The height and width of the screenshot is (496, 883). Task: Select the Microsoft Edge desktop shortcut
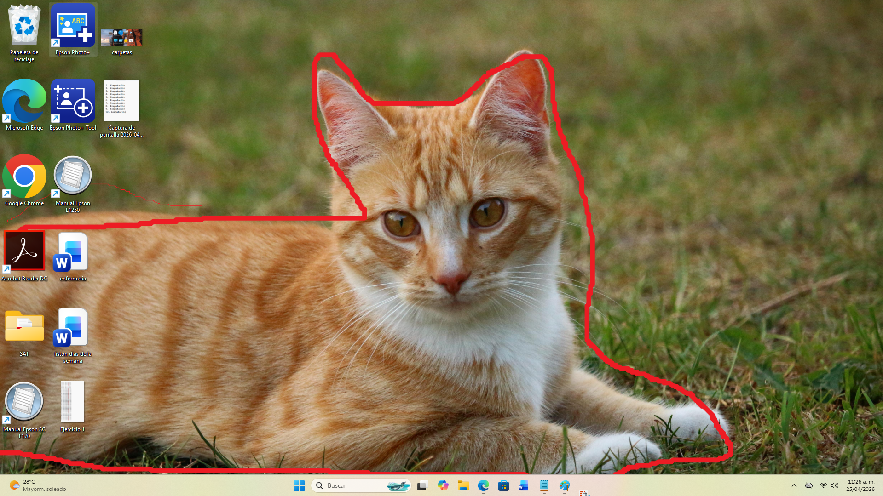pos(24,101)
